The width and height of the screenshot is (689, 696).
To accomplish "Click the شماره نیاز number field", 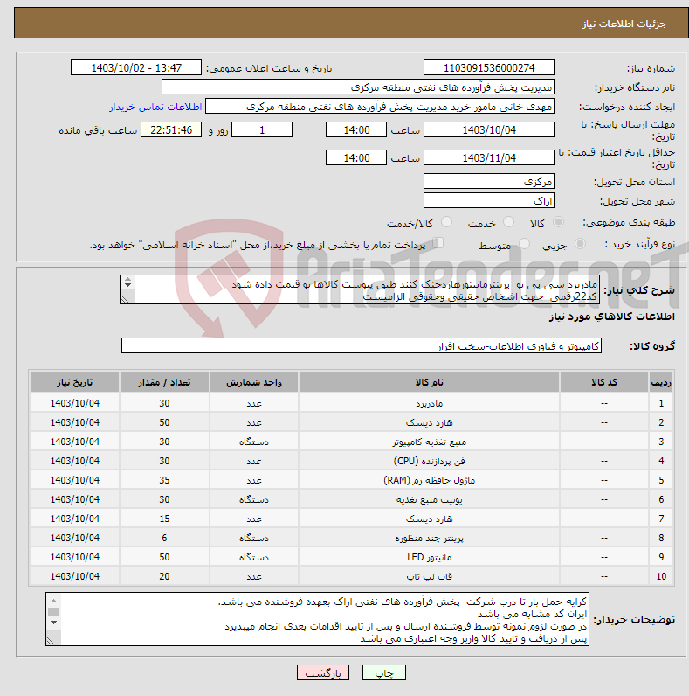I will [489, 68].
